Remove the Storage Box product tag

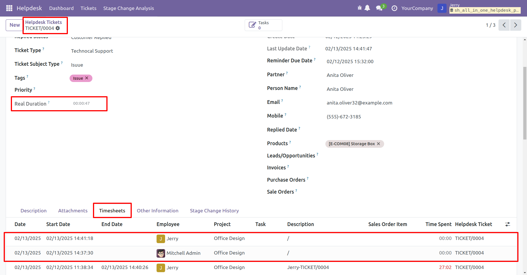(378, 144)
